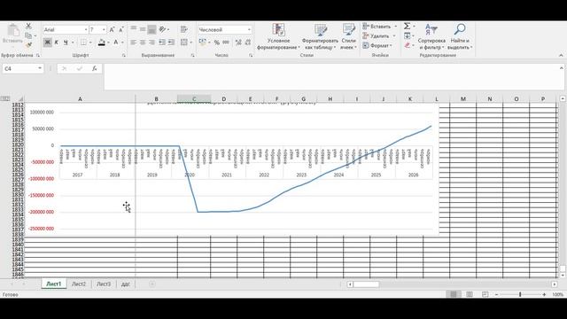
Task: Align text left
Action: pyautogui.click(x=134, y=43)
